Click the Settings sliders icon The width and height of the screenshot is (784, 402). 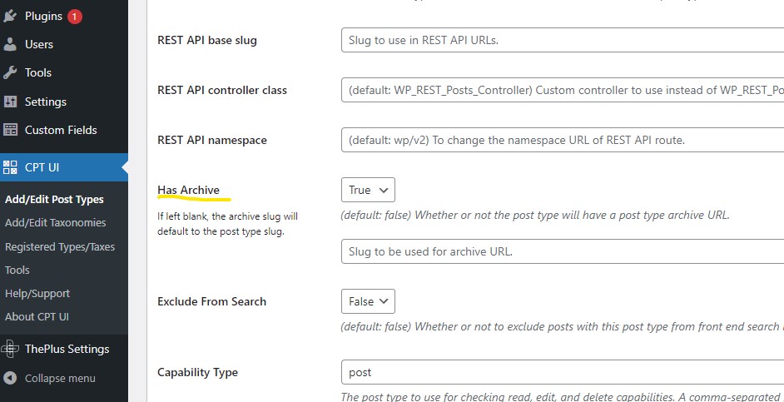10,102
